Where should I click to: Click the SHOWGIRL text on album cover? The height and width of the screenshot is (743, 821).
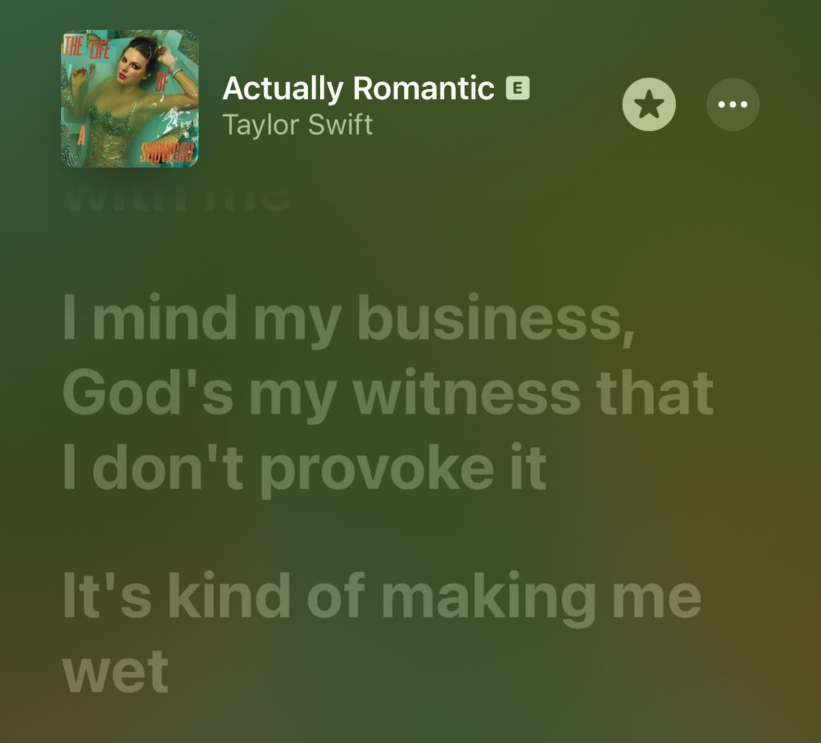[x=168, y=152]
